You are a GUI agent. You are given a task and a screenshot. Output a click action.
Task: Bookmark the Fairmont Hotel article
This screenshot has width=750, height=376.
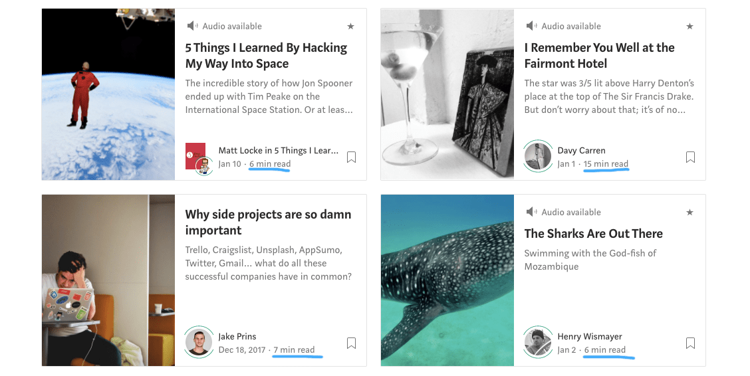pos(690,157)
